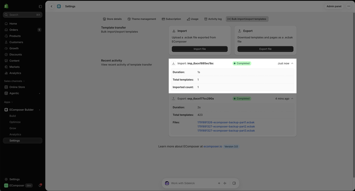The height and width of the screenshot is (191, 355).
Task: Click the Total templates value 423
Action: (200, 115)
